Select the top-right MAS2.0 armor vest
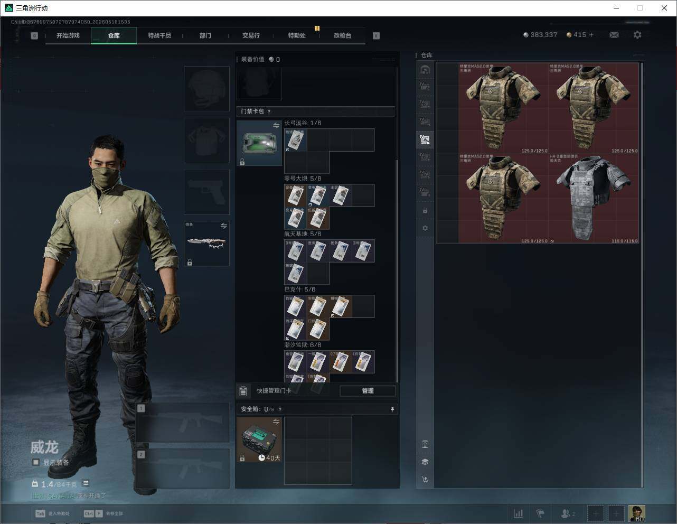 pyautogui.click(x=594, y=108)
